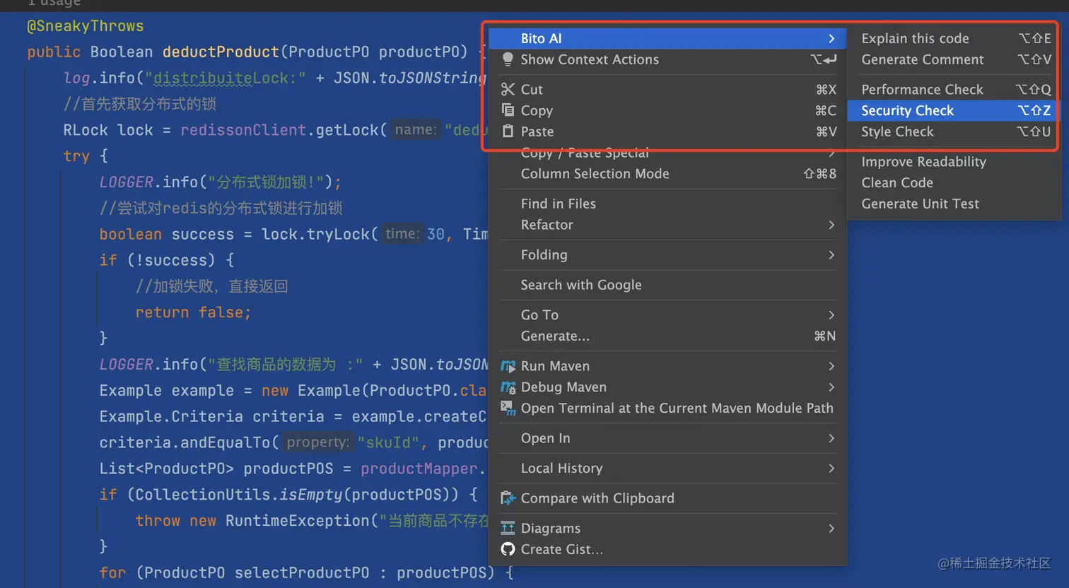This screenshot has height=588, width=1069.
Task: Click the clipboard Paste icon
Action: [x=508, y=131]
